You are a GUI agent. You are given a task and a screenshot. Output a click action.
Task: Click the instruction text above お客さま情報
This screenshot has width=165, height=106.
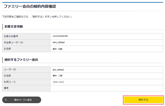click(x=37, y=17)
